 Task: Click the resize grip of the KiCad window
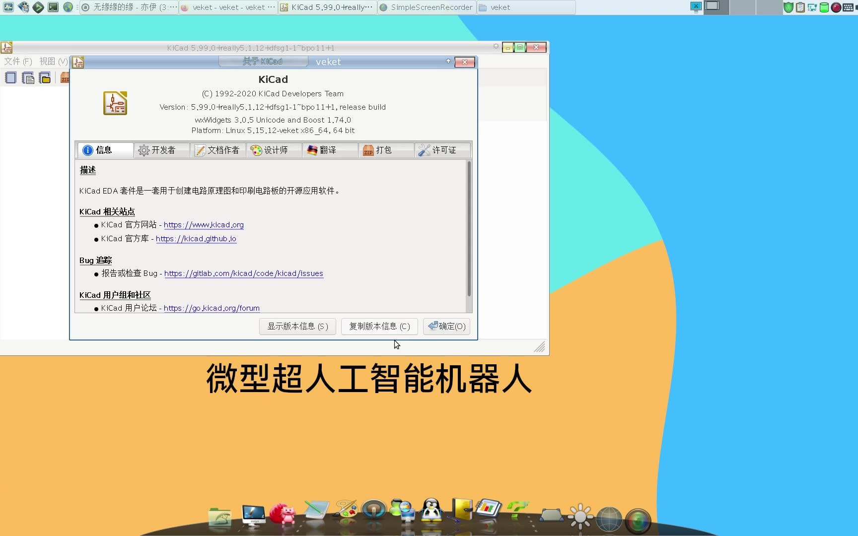click(540, 346)
